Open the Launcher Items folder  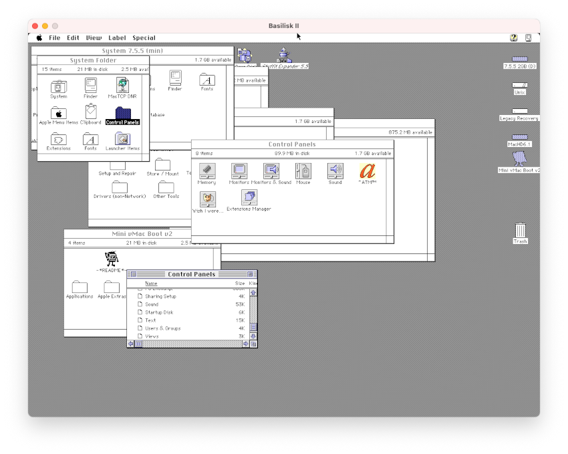(x=122, y=139)
